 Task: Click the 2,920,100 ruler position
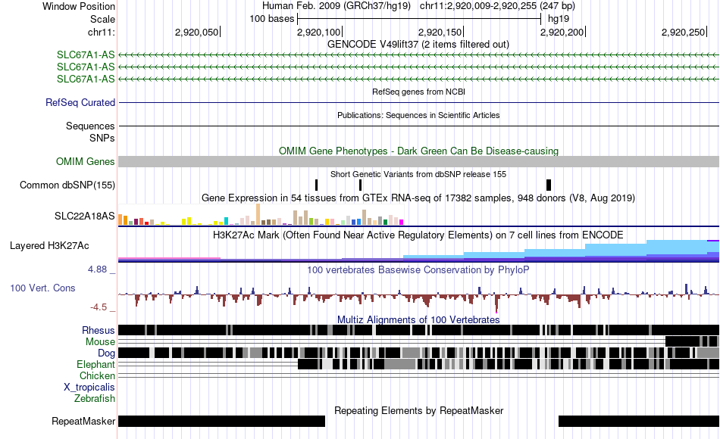pyautogui.click(x=318, y=32)
